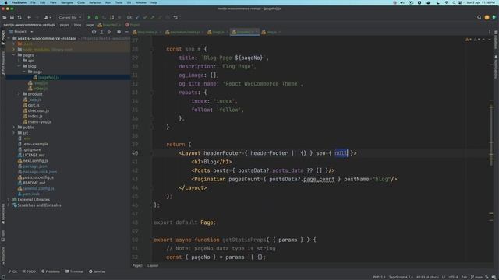Image resolution: width=499 pixels, height=280 pixels.
Task: Click the editor's vertical scrollbar marker strip
Action: point(491,149)
